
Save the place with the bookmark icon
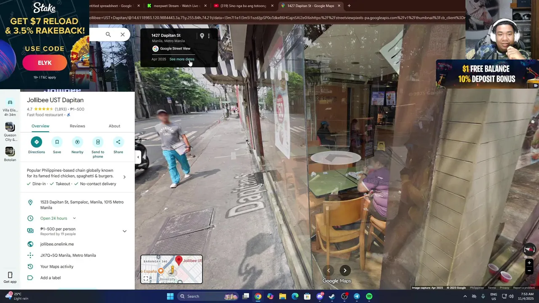coord(57,142)
